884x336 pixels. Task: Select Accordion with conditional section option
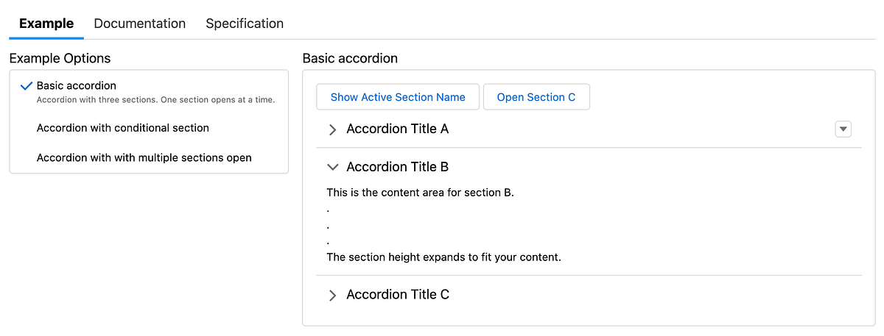tap(123, 128)
